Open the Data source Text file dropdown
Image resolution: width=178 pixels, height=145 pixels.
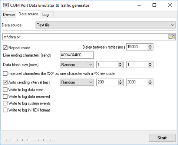click(x=106, y=25)
